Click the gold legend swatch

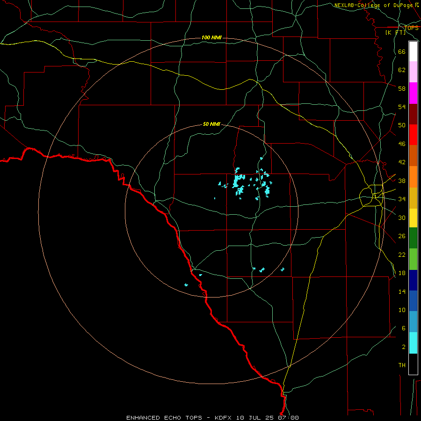[413, 198]
